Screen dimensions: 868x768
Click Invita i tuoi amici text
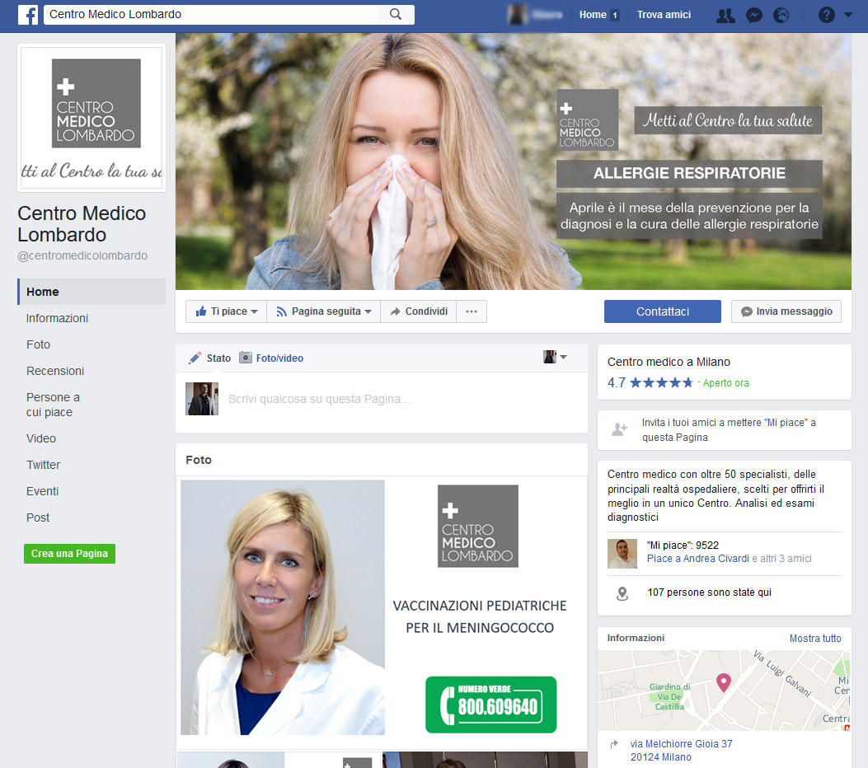point(729,430)
